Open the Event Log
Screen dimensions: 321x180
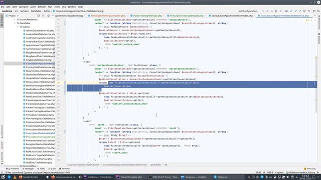coord(310,169)
